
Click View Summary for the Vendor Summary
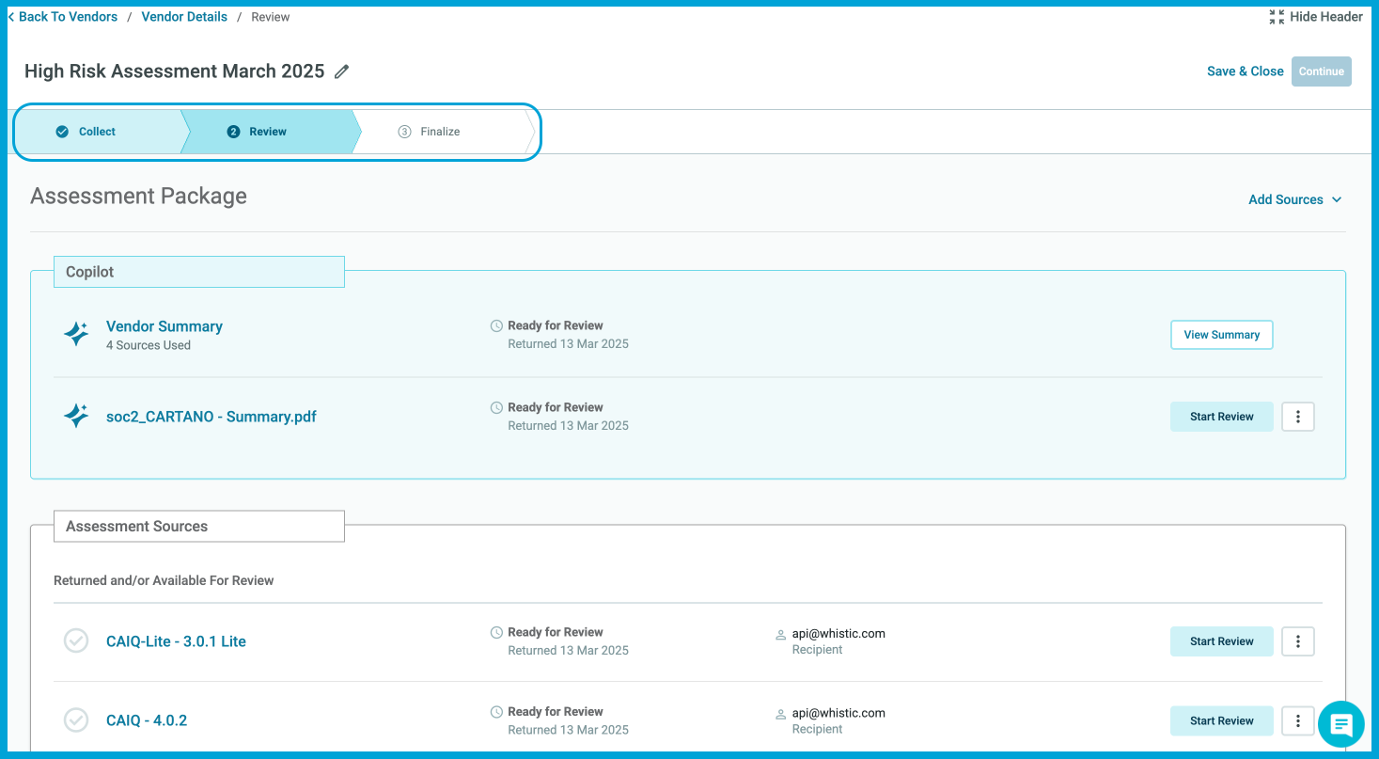tap(1221, 334)
